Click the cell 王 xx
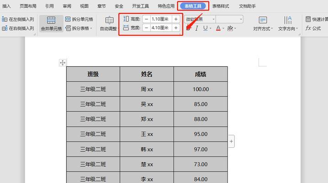The width and height of the screenshot is (328, 183). (x=147, y=134)
